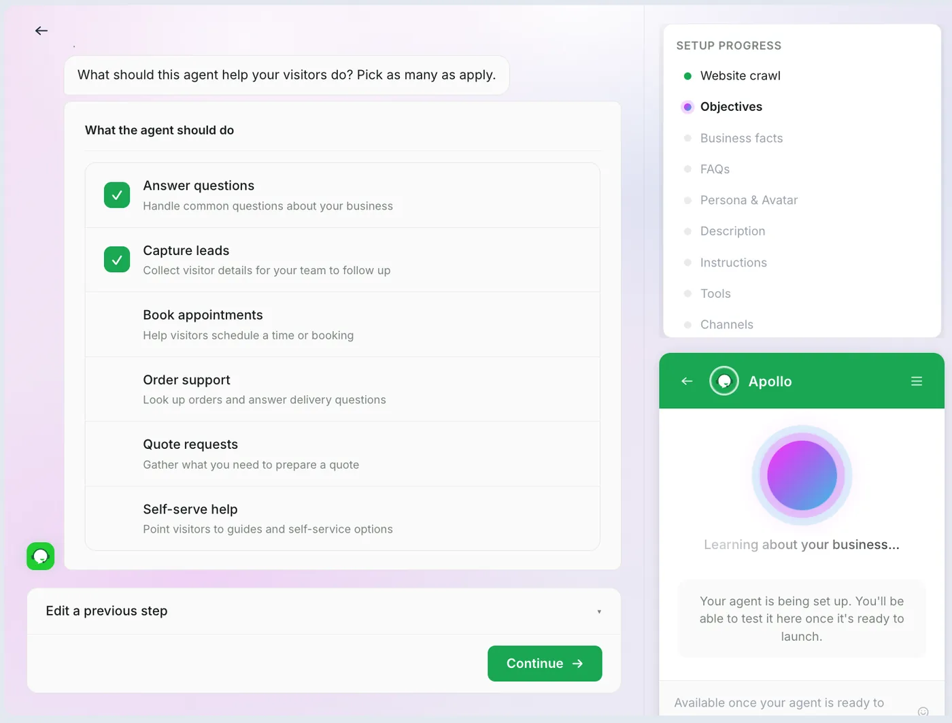Screen dimensions: 952x723
Task: Select the Self-serve help option
Action: [342, 518]
